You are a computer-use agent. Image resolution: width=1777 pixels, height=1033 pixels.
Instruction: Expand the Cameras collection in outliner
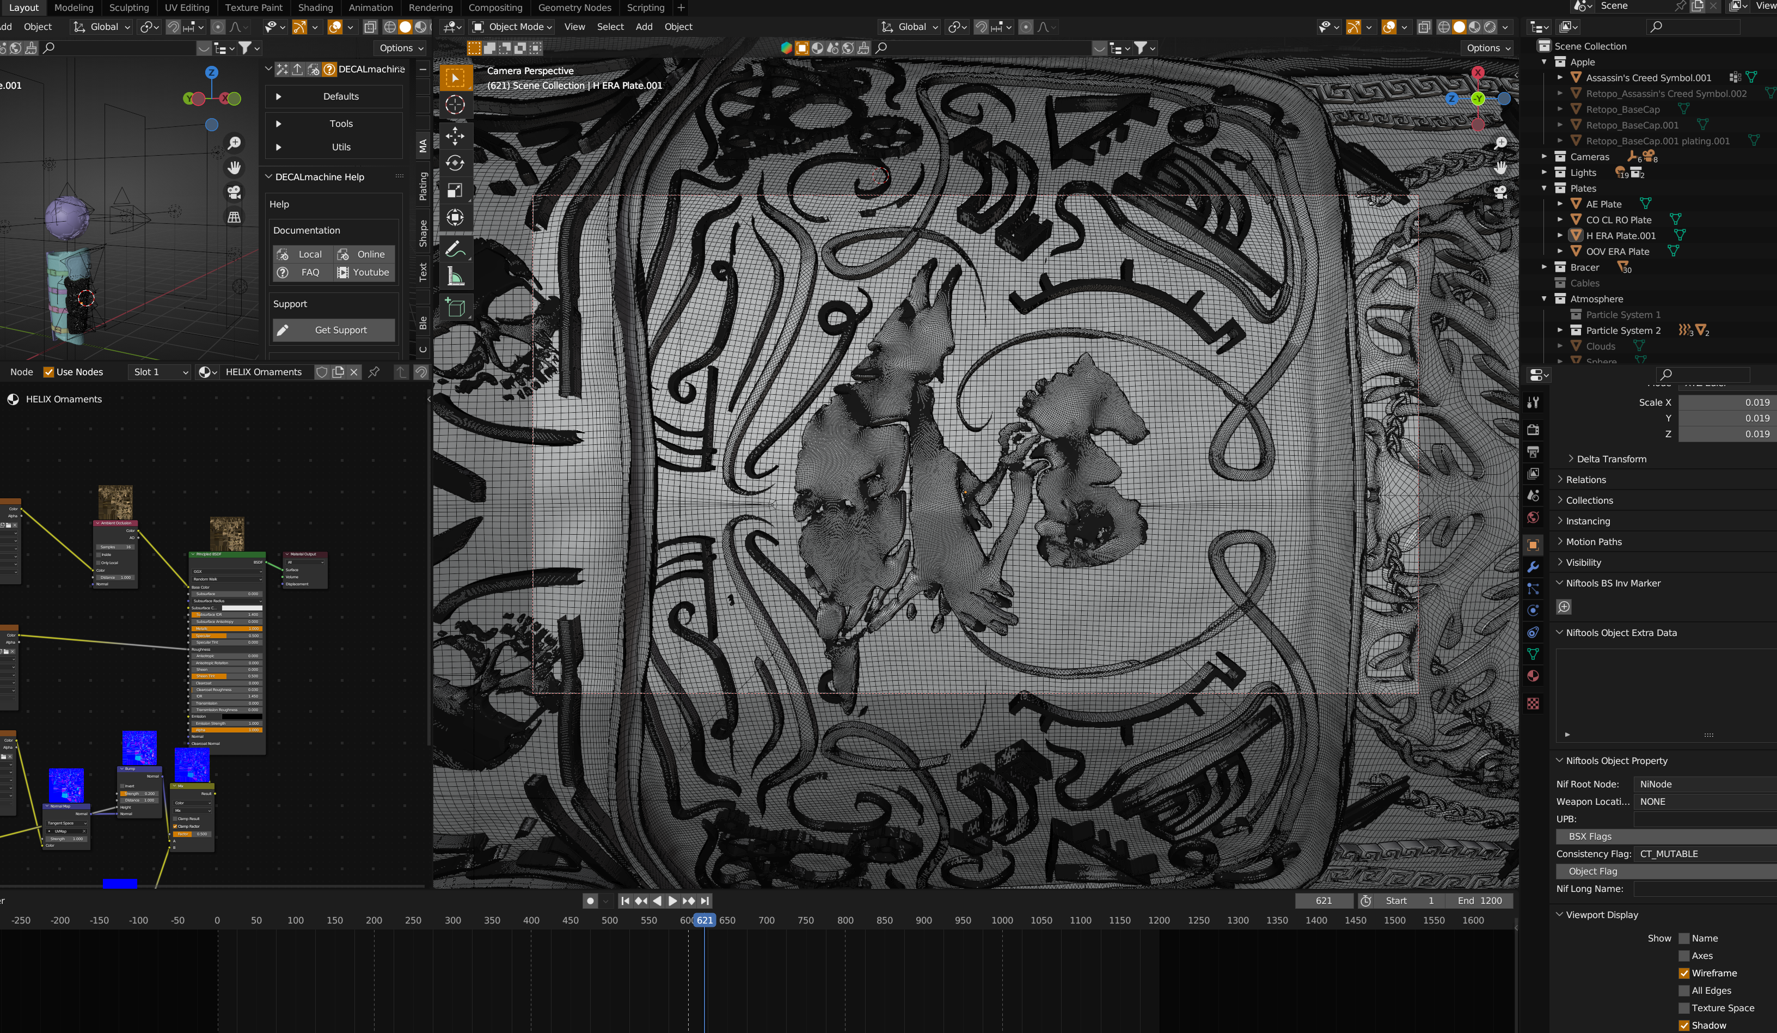[x=1545, y=156]
